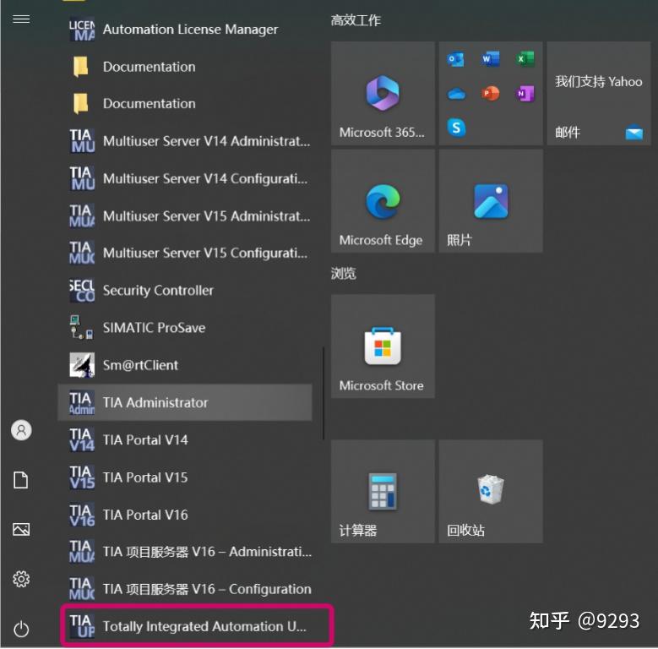Launch Multiuser Server V14 Configuration icon

[82, 178]
